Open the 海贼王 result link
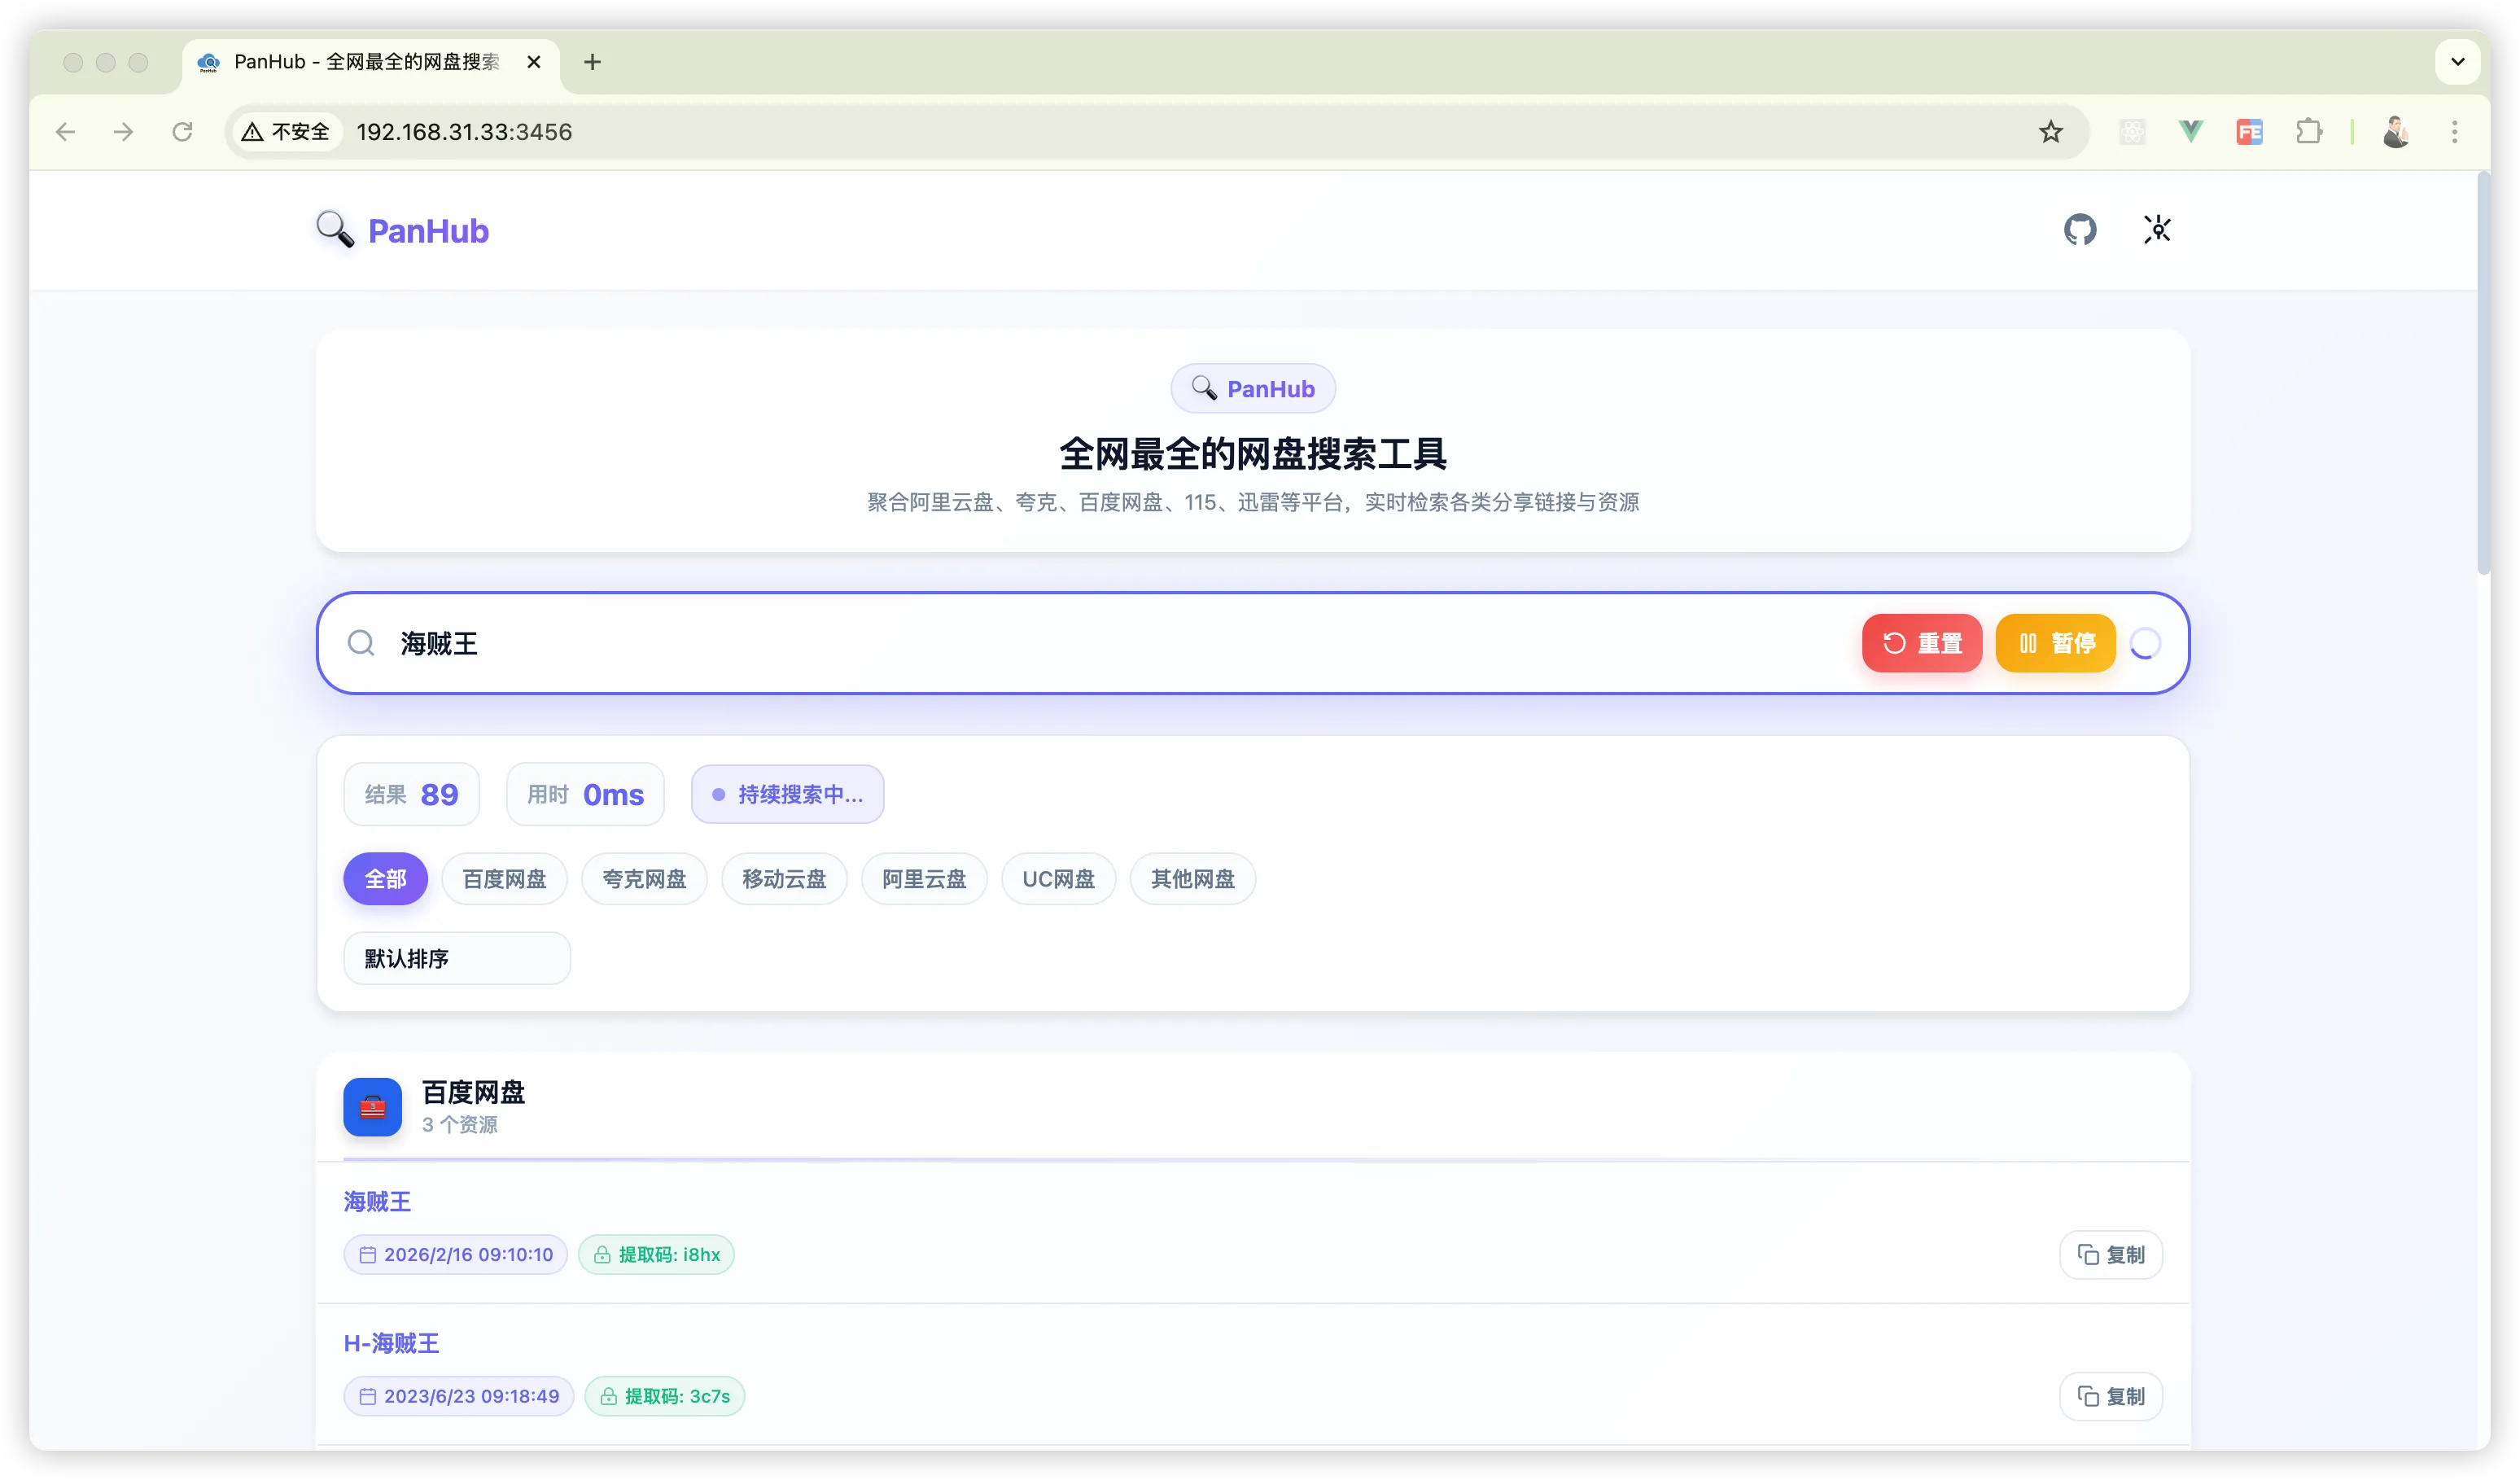This screenshot has height=1480, width=2520. 377,1201
